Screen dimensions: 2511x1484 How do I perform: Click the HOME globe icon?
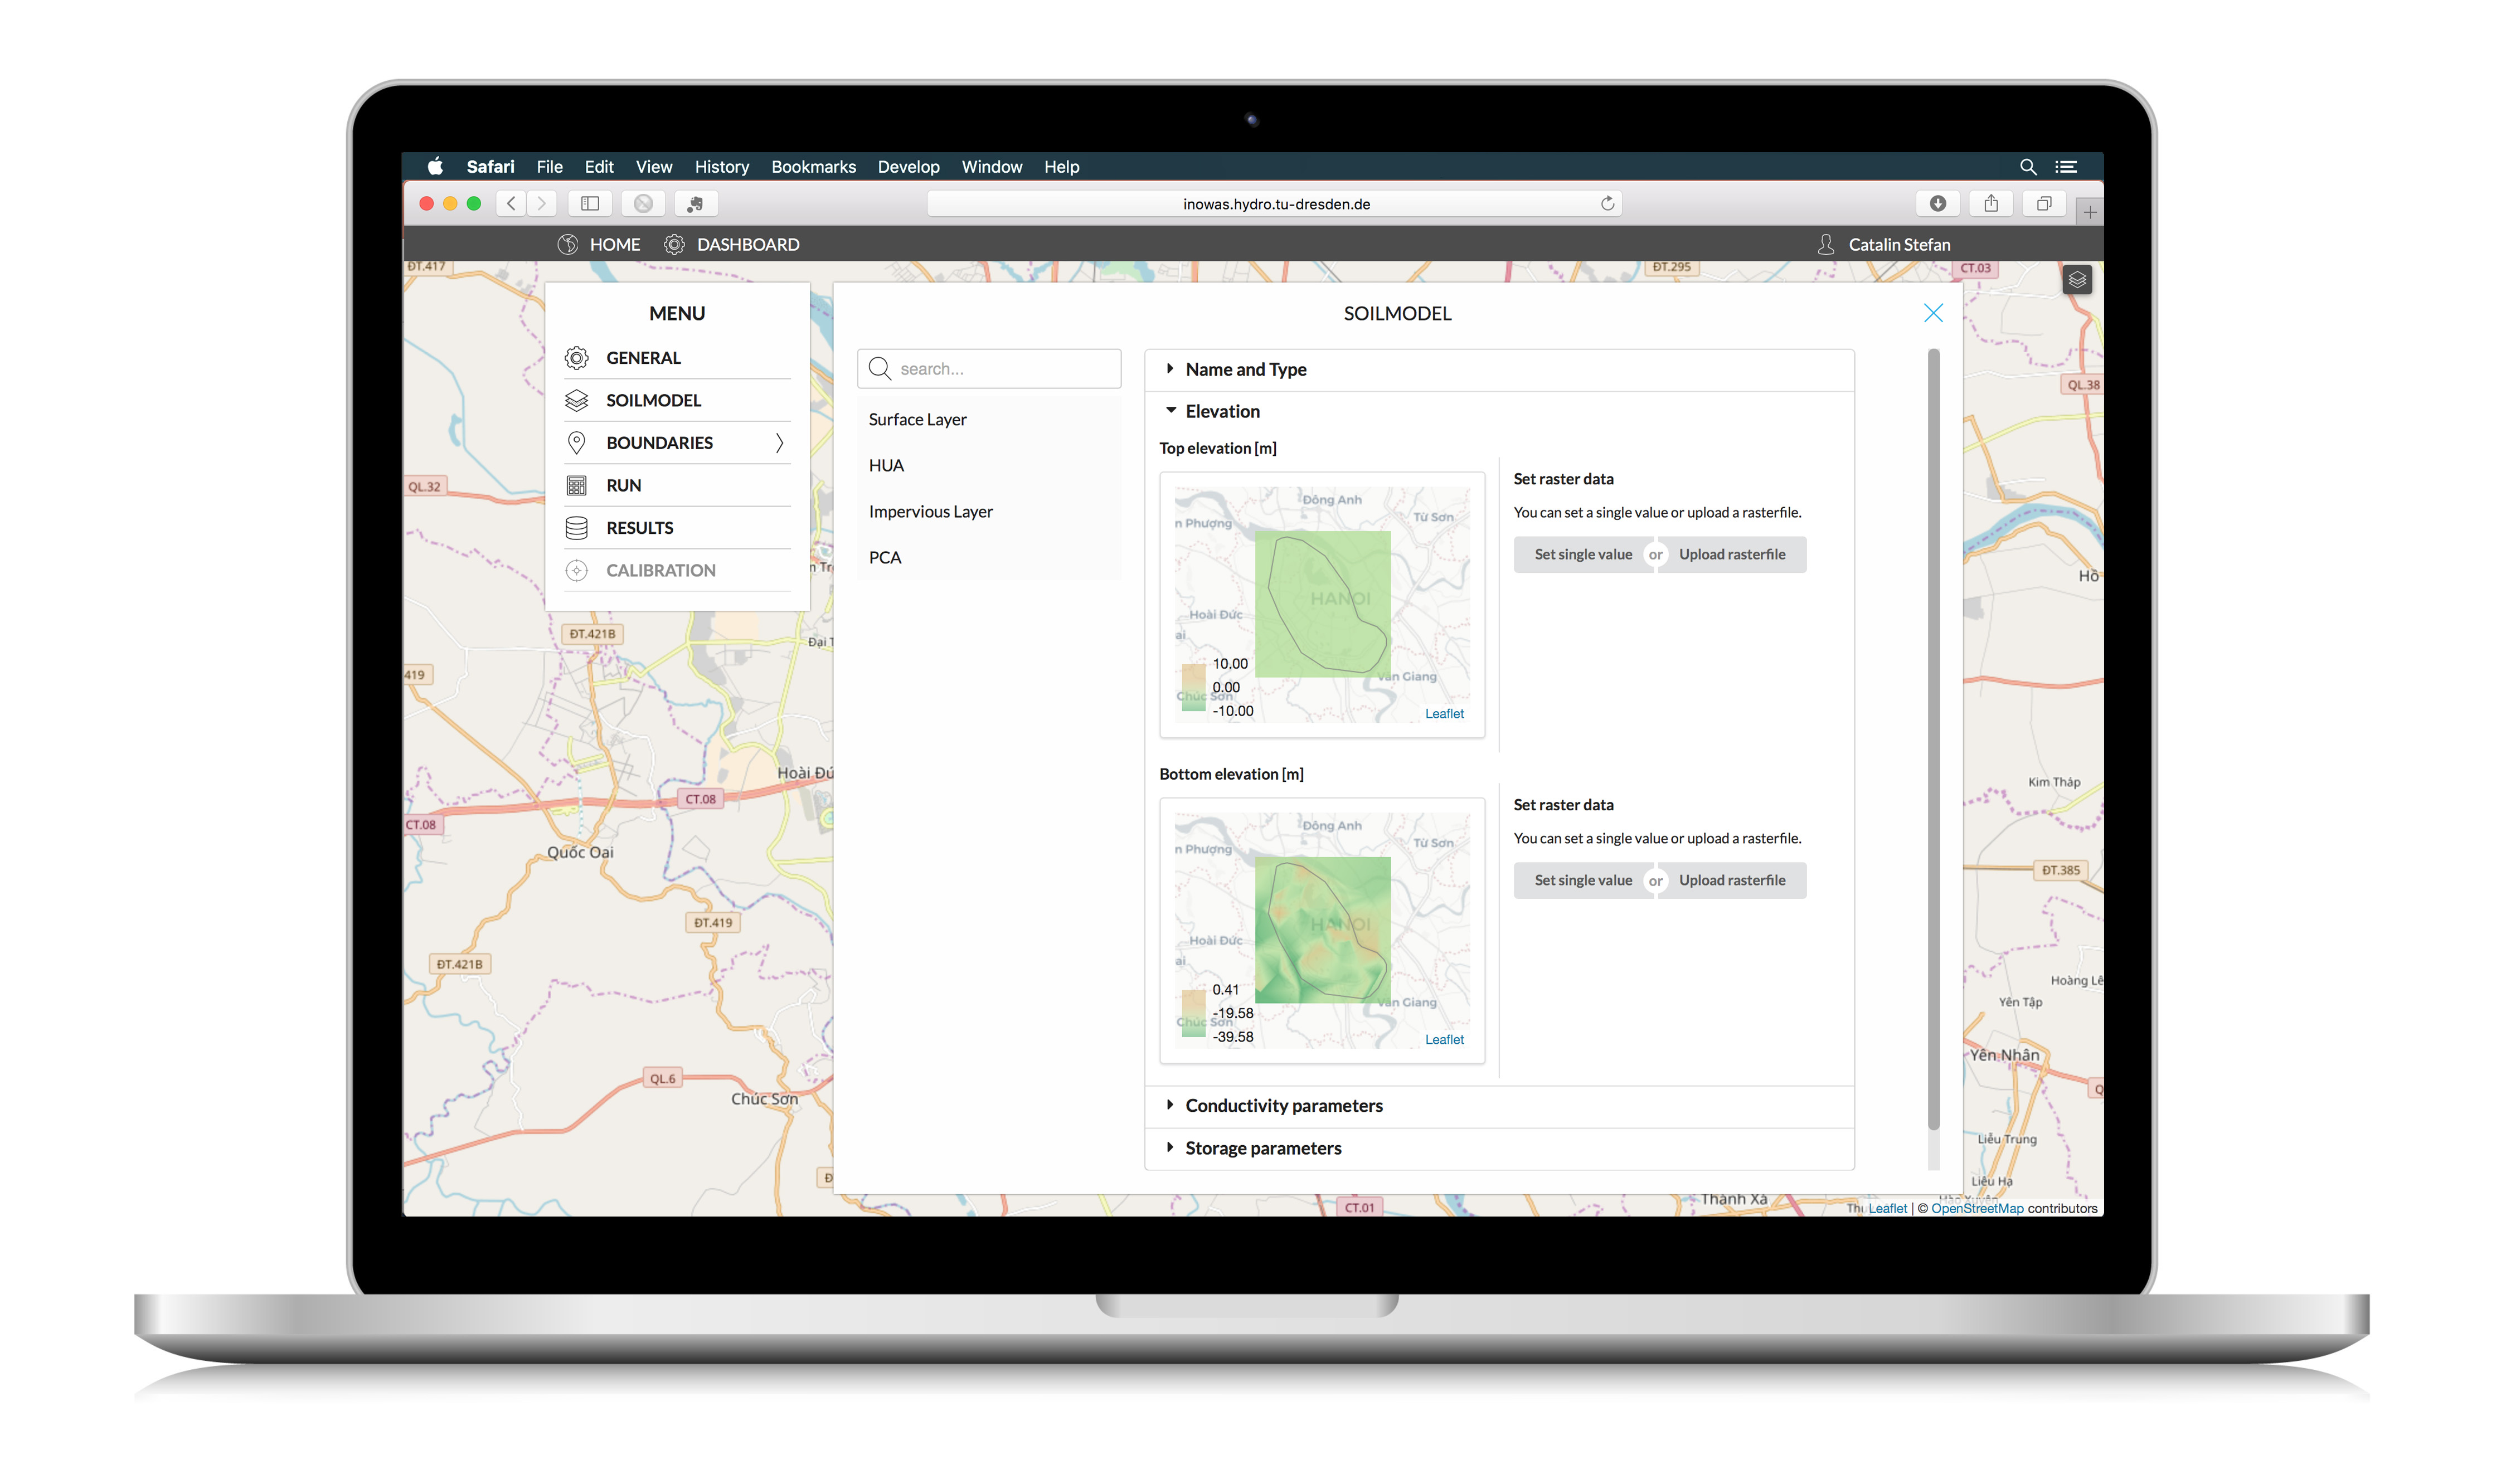(x=567, y=245)
